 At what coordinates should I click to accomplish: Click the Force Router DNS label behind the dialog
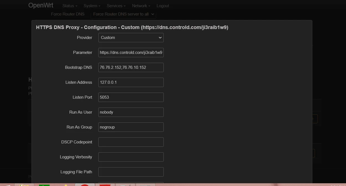pos(68,14)
